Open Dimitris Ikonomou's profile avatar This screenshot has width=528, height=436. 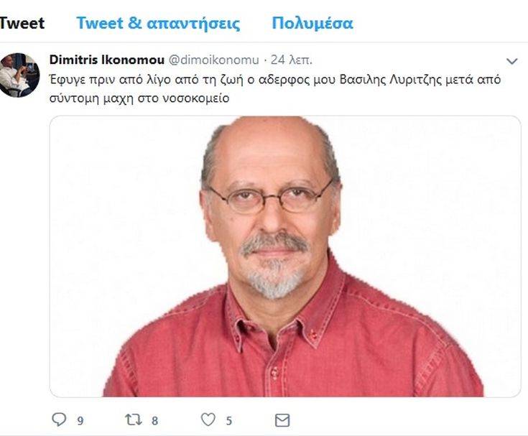(x=20, y=75)
